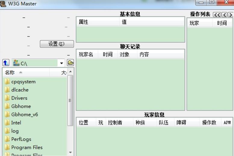Viewport: 234px width, 156px height.
Task: Maximize the W3G Master window
Action: [211, 2]
